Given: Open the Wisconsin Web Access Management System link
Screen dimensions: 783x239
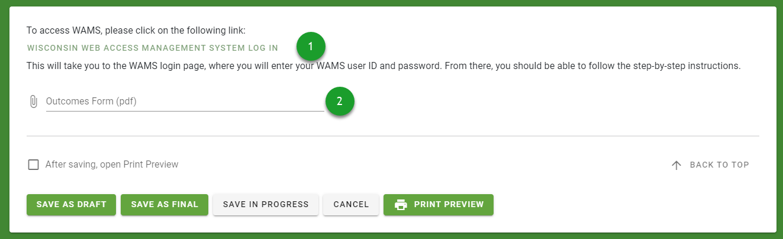Looking at the screenshot, I should click(x=152, y=48).
